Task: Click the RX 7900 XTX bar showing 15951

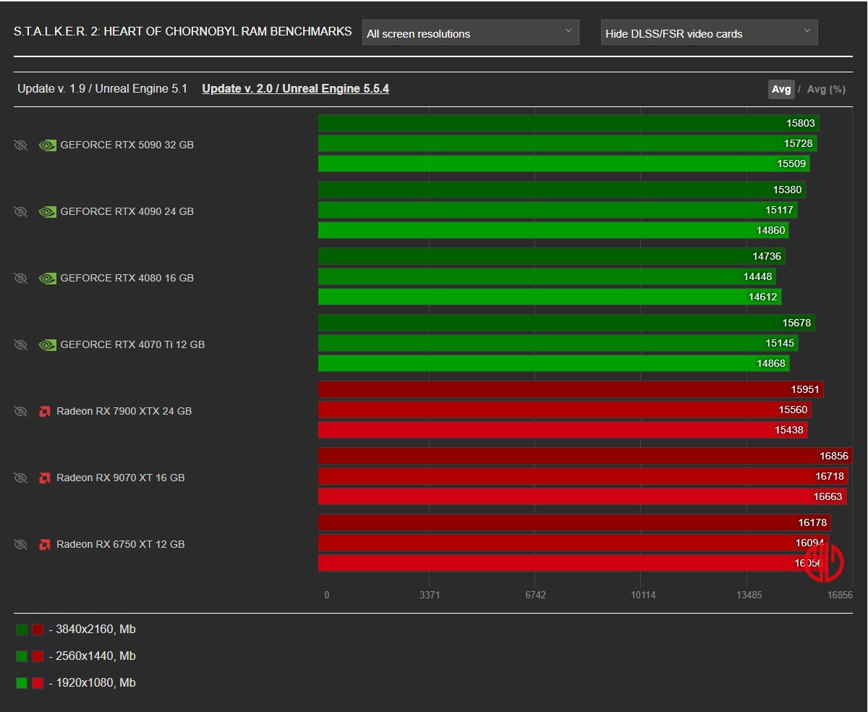Action: (x=571, y=389)
